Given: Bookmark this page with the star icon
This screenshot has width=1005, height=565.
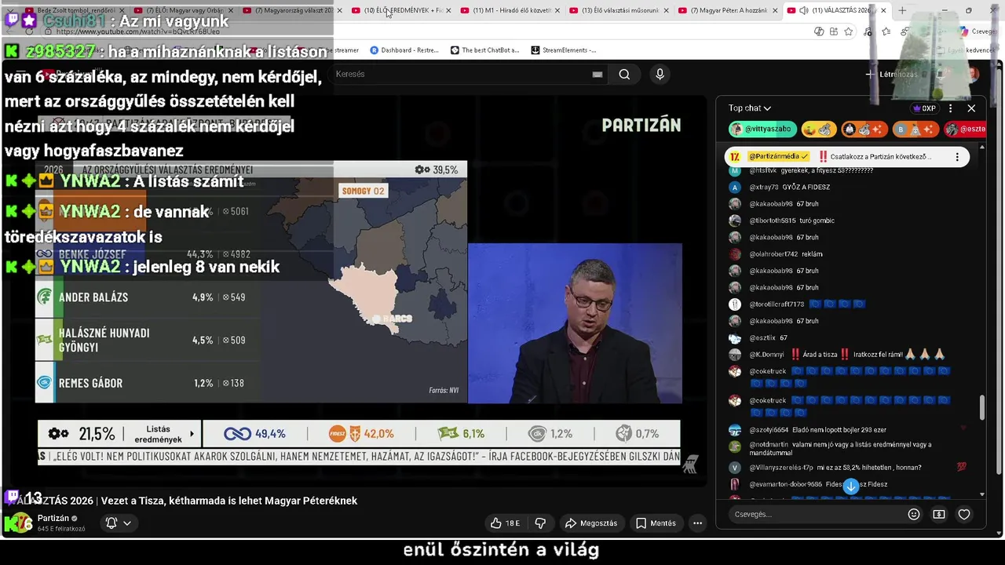Looking at the screenshot, I should tap(850, 31).
